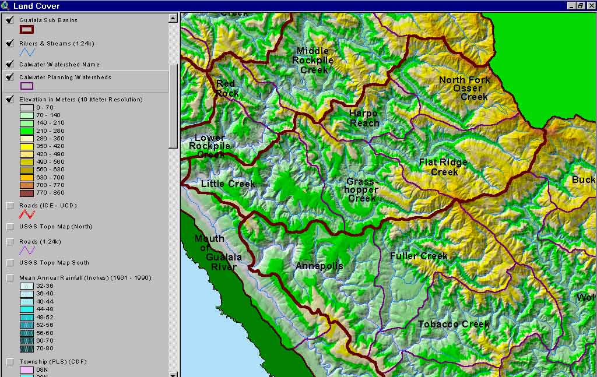Select the 700 - 770 elevation swatch
Screen dimensions: 597x377
(27, 185)
